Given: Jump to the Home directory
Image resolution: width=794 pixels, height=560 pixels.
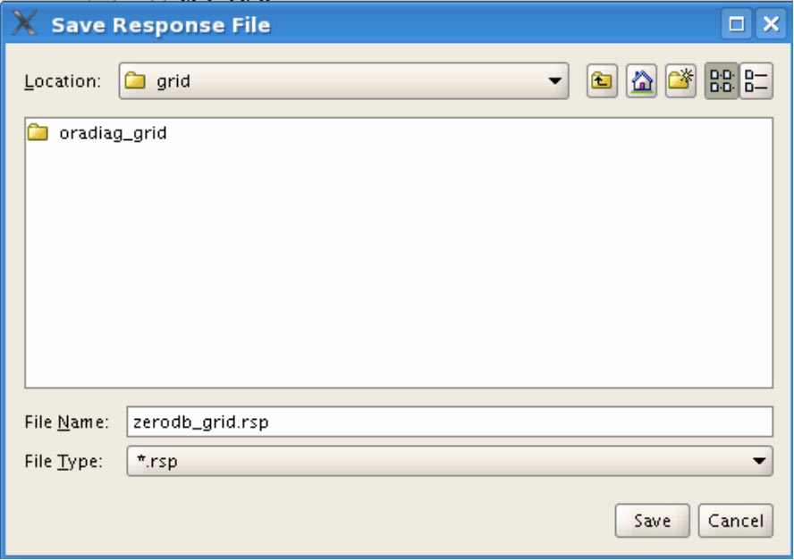Looking at the screenshot, I should point(641,81).
